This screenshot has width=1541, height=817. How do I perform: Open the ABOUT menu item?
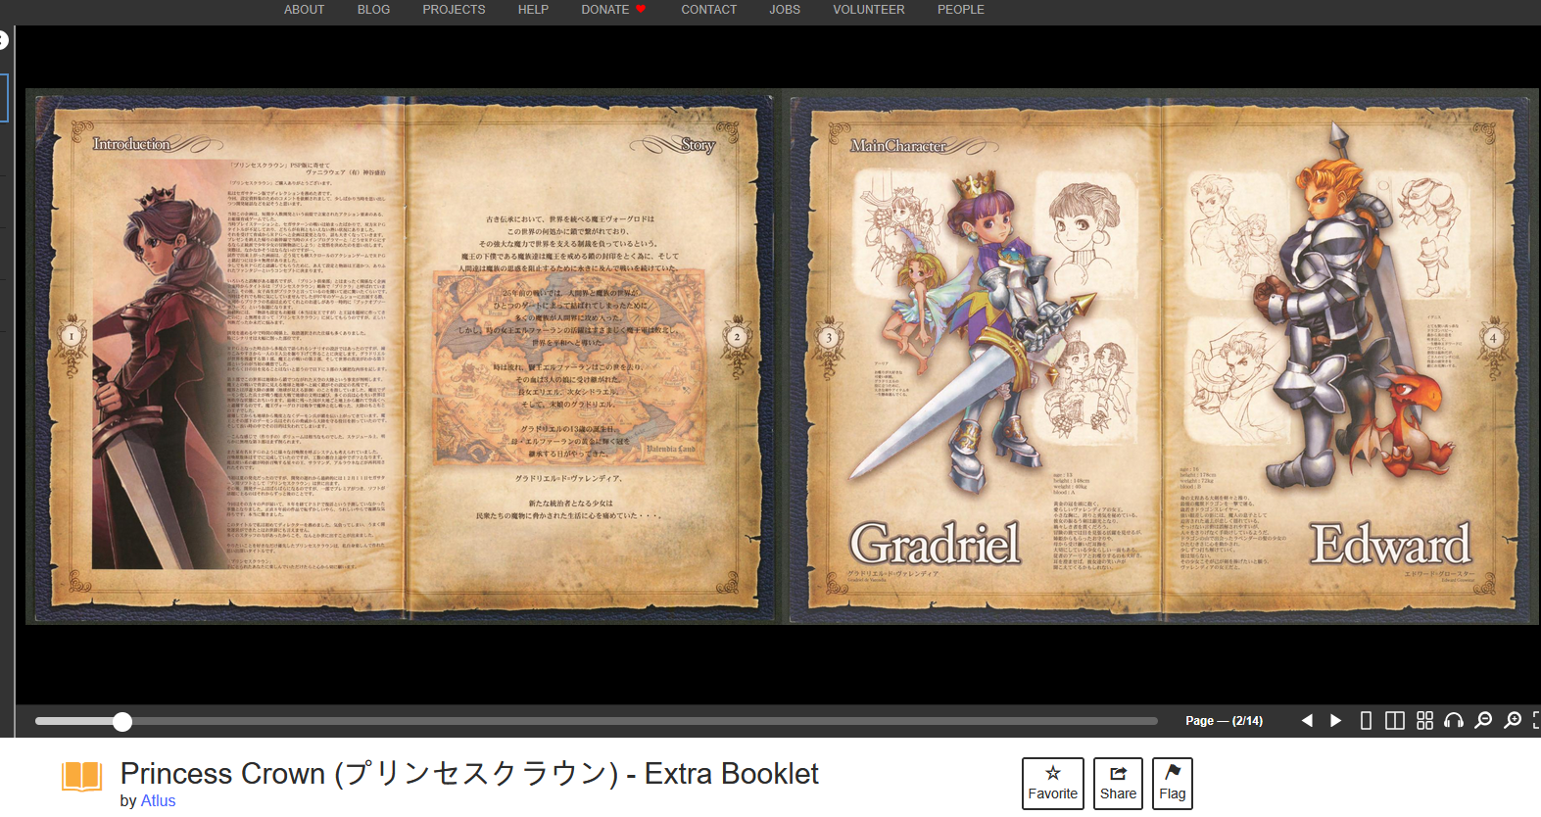coord(304,10)
